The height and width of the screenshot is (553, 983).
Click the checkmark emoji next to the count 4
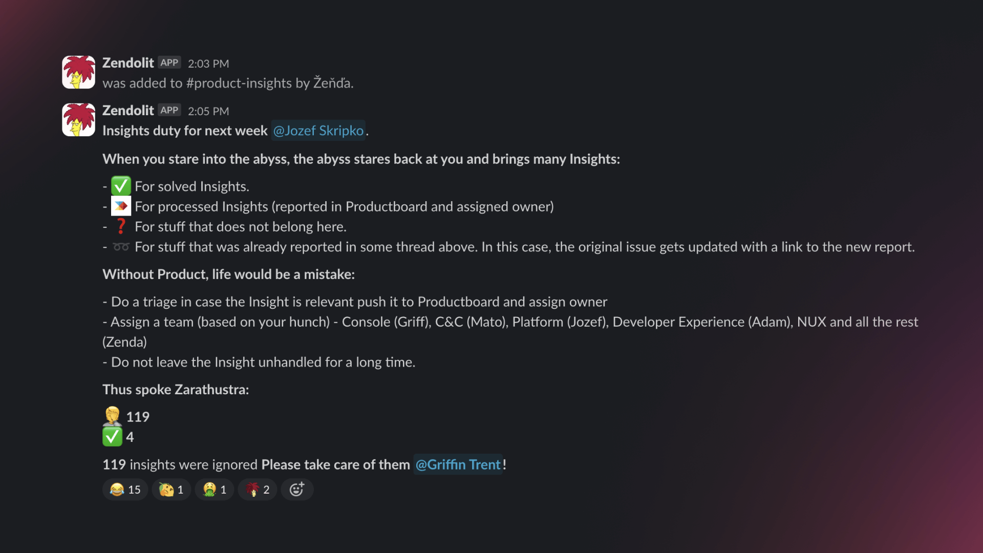tap(113, 437)
